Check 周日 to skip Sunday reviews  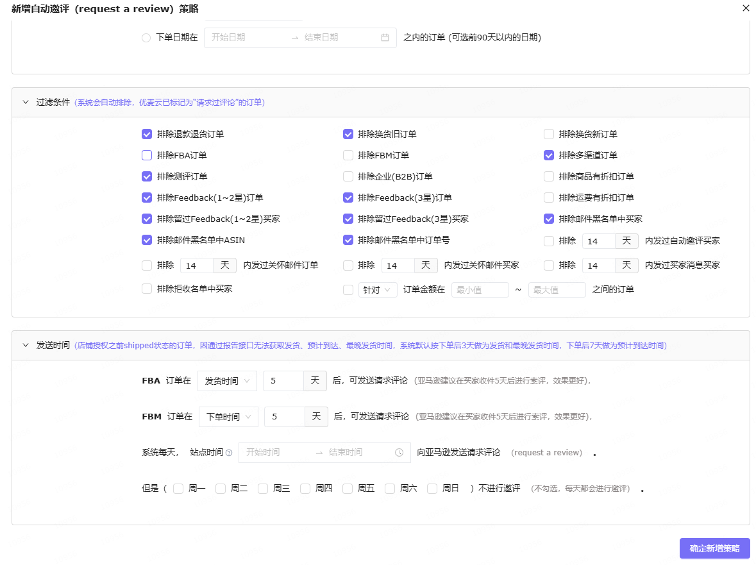[432, 488]
